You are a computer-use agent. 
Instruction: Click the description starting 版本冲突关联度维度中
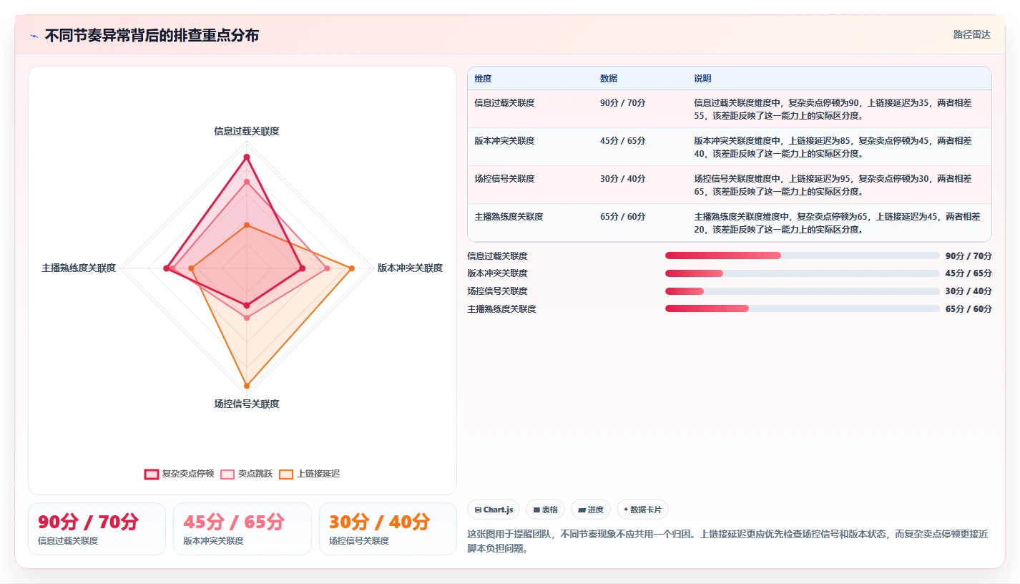click(833, 147)
